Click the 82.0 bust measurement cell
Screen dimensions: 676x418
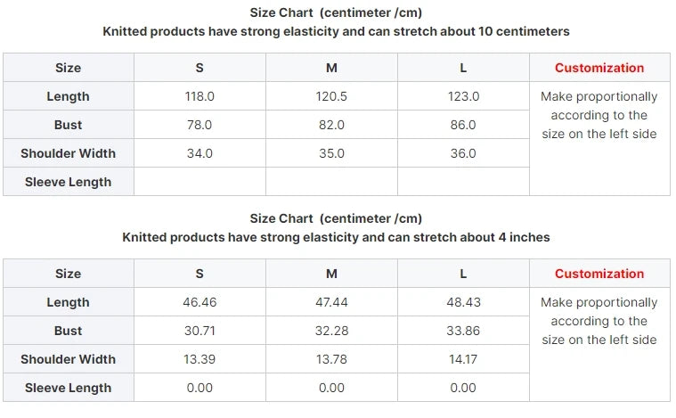coord(331,125)
